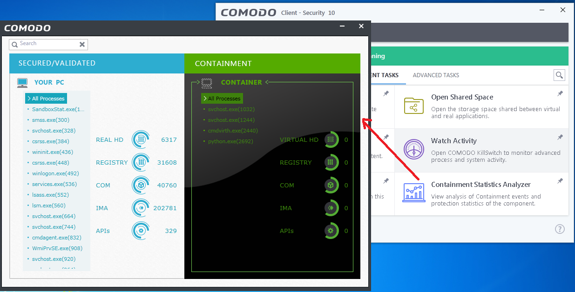Click the secured IMA circular icon
Screen dimensions: 575x292
(141, 208)
